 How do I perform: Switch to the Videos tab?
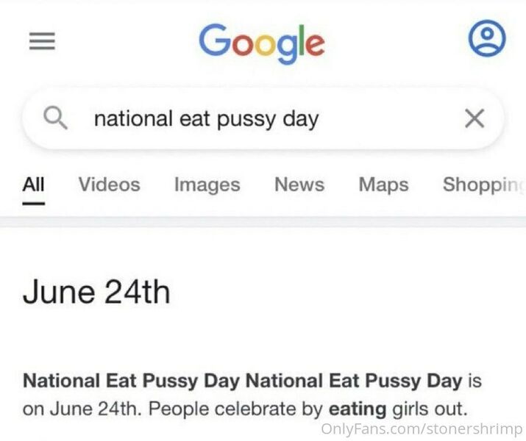pos(110,184)
